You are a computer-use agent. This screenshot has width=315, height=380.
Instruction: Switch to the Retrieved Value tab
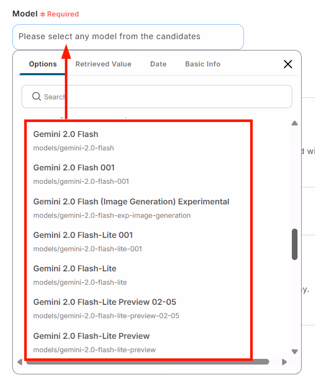103,64
